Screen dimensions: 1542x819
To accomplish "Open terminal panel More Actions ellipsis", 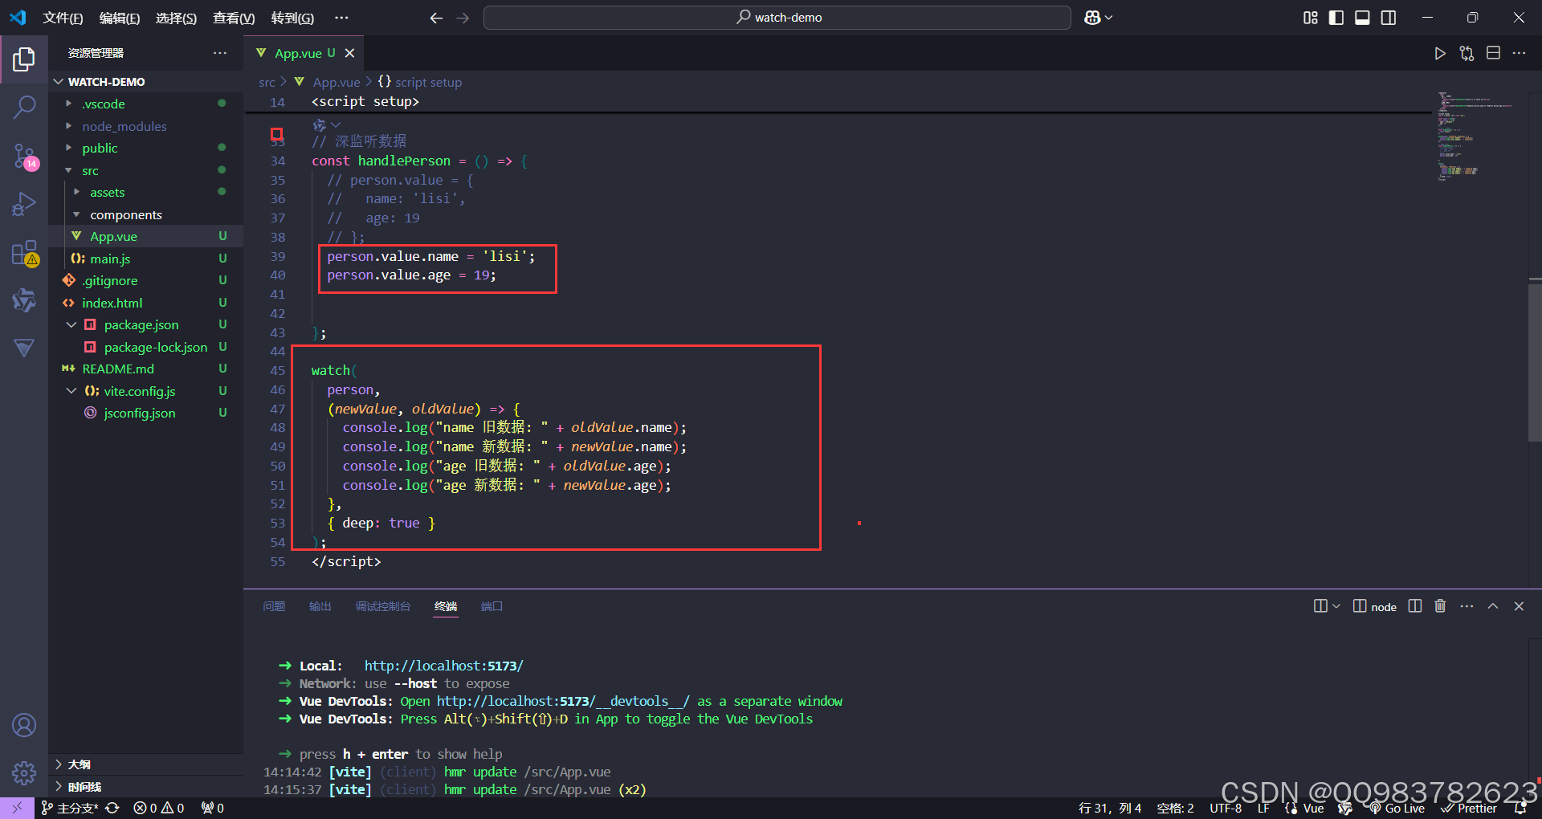I will (1467, 606).
